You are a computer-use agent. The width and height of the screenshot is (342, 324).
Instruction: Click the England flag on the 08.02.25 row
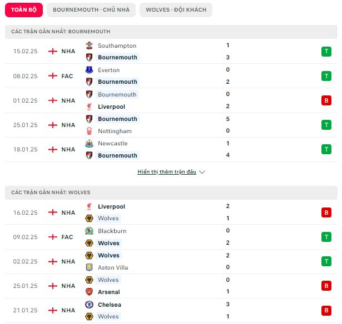pyautogui.click(x=53, y=76)
